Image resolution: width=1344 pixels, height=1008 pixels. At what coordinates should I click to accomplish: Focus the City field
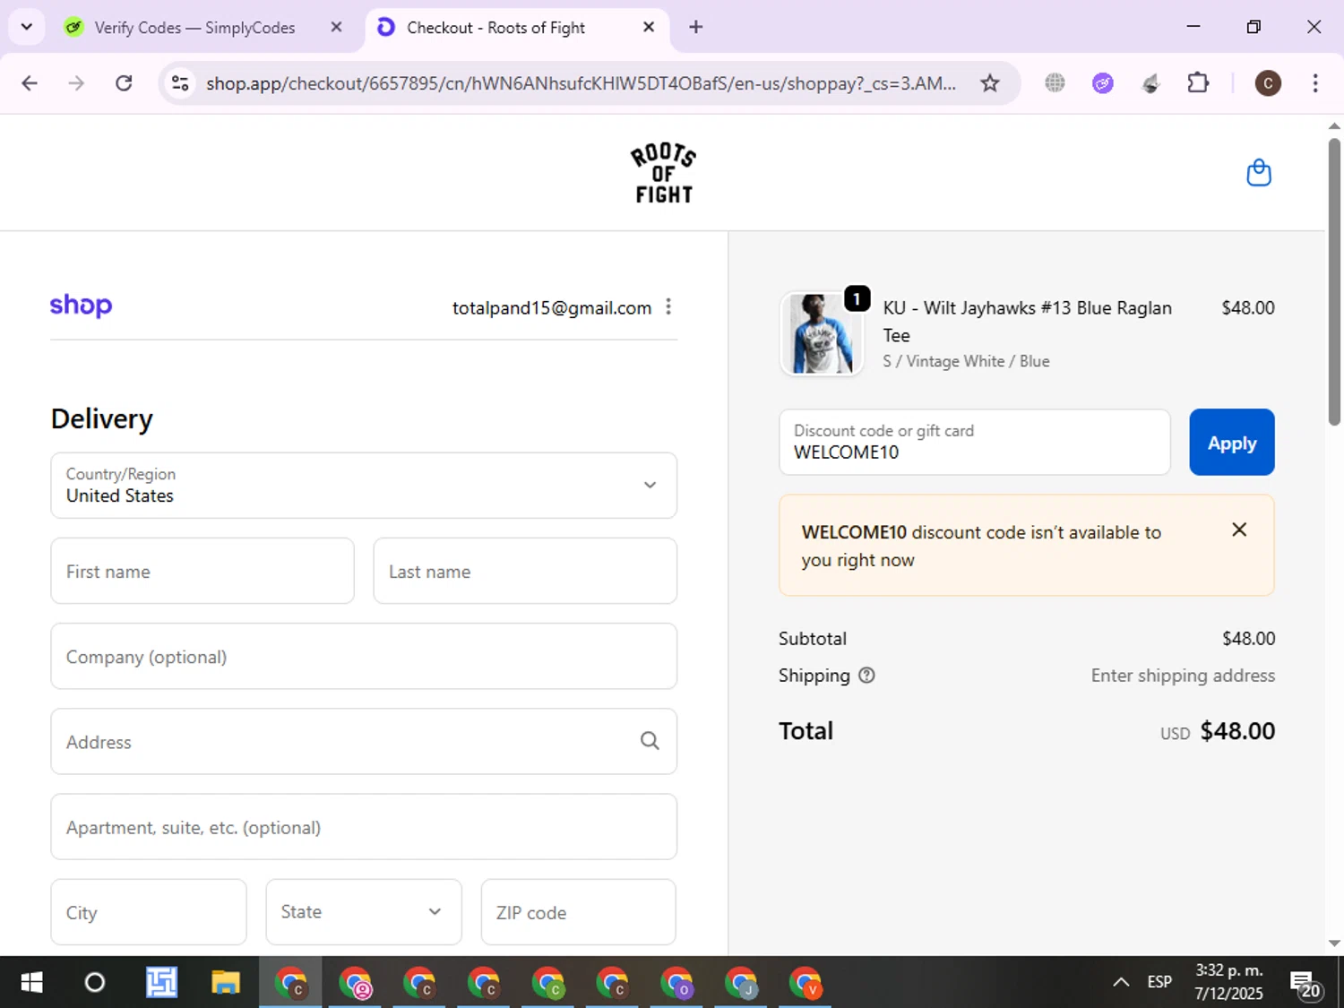149,911
